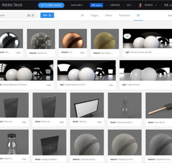Image resolution: width=172 pixels, height=163 pixels.
Task: Open the Monitor model thumbnail
Action: click(x=87, y=105)
